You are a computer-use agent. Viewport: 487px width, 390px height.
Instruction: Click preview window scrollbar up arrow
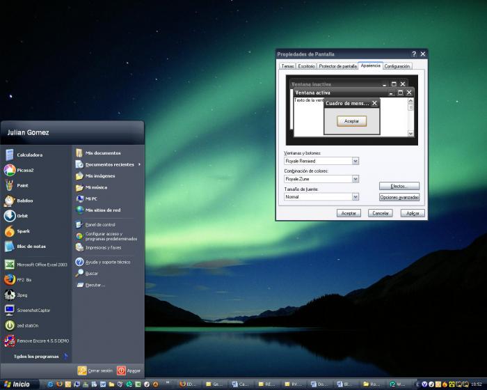410,101
